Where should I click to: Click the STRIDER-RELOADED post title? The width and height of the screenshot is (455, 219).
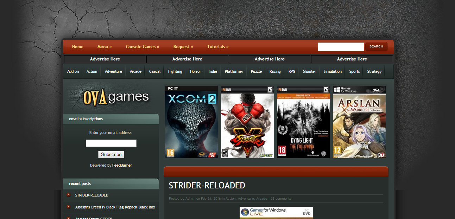(207, 185)
